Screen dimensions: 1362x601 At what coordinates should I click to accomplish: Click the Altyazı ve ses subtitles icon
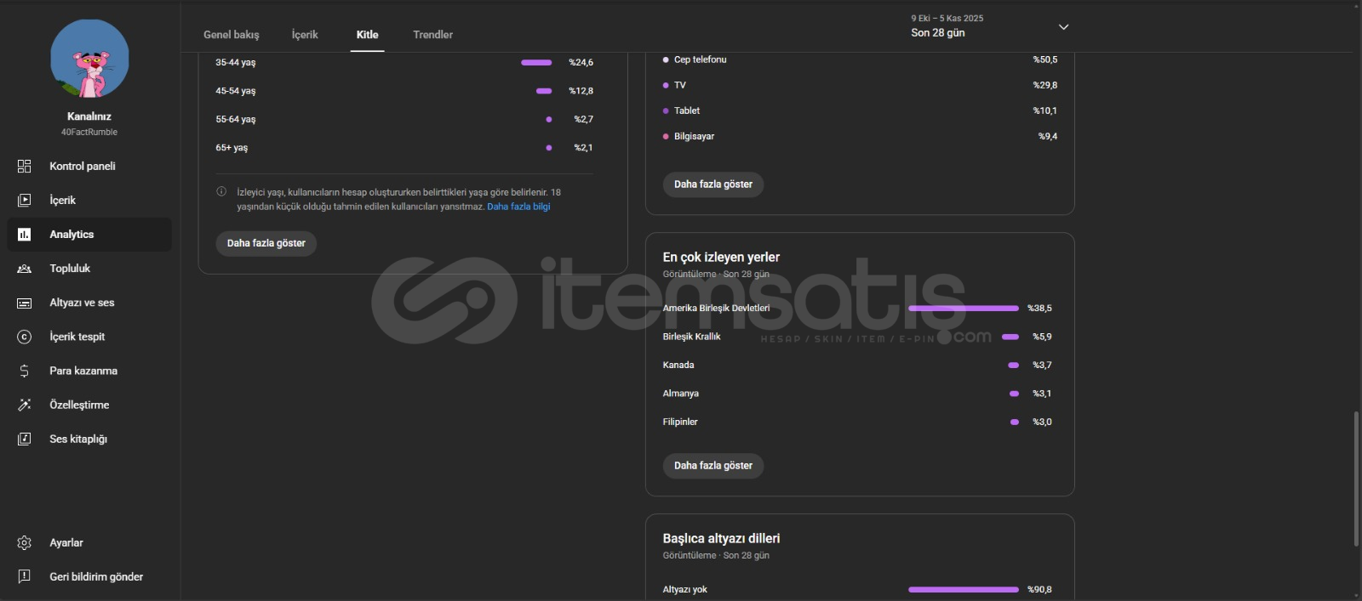24,303
